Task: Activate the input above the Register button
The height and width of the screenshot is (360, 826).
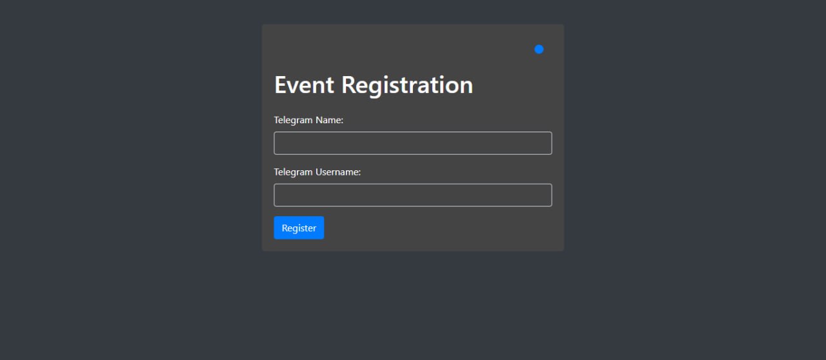Action: point(412,195)
